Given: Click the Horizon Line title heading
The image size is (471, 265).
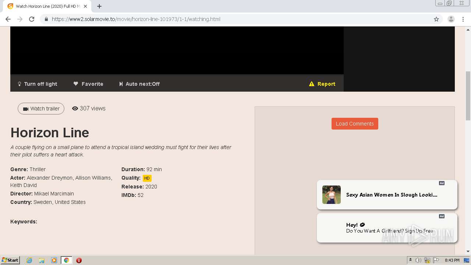Looking at the screenshot, I should (x=50, y=132).
